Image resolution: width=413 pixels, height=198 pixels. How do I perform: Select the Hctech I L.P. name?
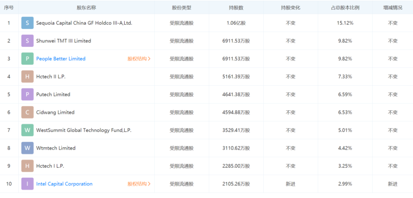click(x=50, y=166)
